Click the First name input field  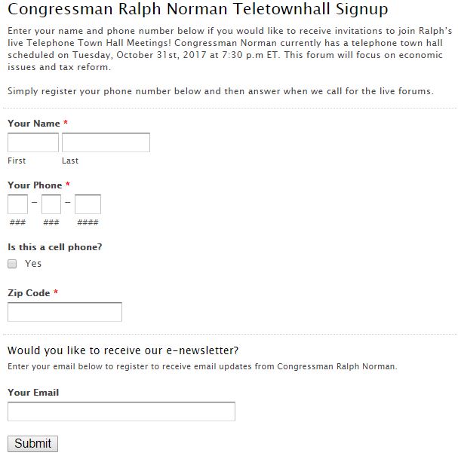[x=33, y=142]
